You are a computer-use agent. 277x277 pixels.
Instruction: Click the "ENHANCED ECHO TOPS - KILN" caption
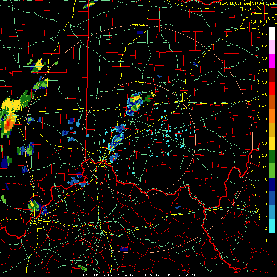pyautogui.click(x=118, y=275)
